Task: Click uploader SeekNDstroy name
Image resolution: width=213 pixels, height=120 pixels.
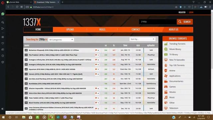Action: (x=151, y=84)
